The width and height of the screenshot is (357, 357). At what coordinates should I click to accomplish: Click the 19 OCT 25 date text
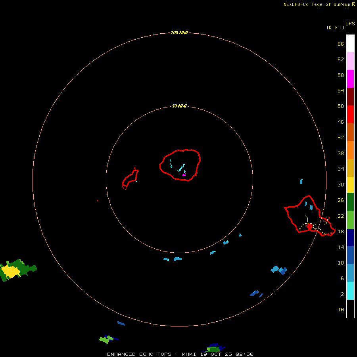coord(216,354)
